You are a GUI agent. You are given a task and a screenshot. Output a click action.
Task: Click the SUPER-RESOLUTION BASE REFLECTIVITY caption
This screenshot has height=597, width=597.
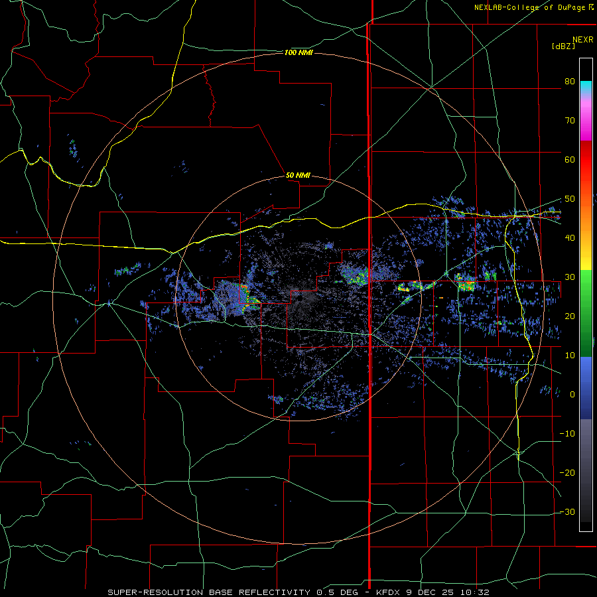click(x=209, y=592)
